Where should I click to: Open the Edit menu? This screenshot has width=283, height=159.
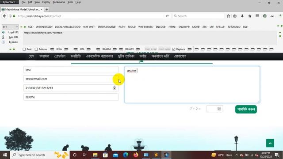pos(30,2)
